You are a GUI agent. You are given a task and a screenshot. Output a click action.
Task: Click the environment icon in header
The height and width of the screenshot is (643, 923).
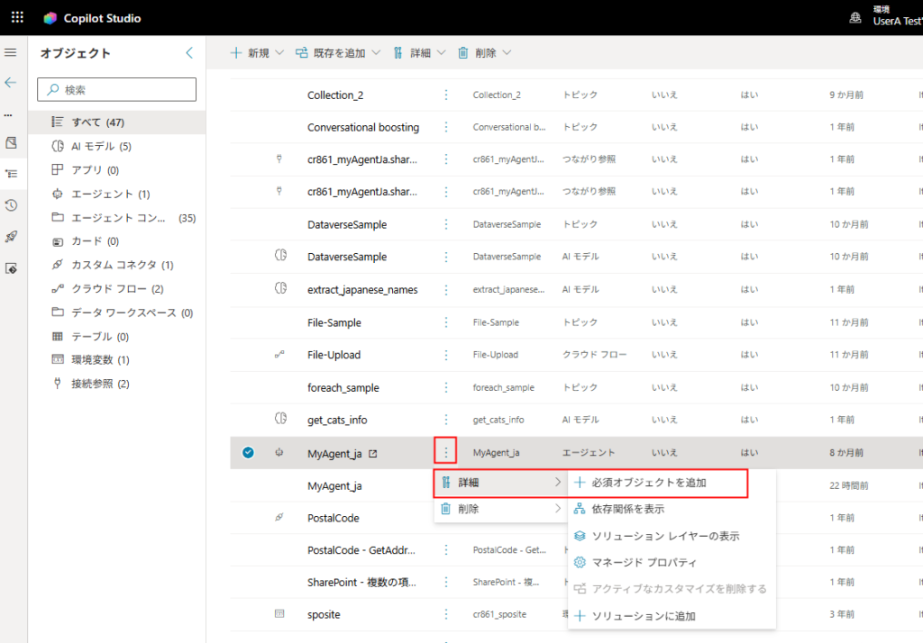tap(854, 18)
